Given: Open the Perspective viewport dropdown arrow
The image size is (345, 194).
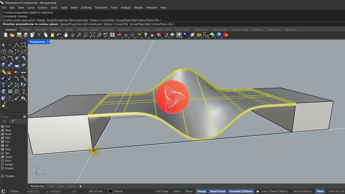Looking at the screenshot, I should (48, 42).
